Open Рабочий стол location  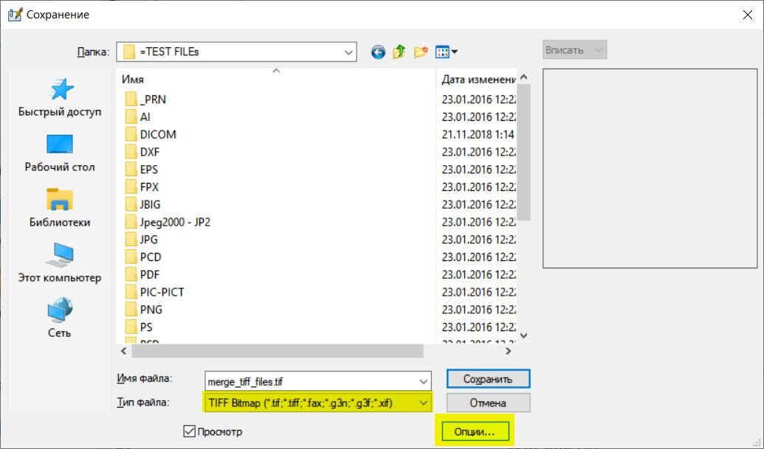pyautogui.click(x=60, y=153)
